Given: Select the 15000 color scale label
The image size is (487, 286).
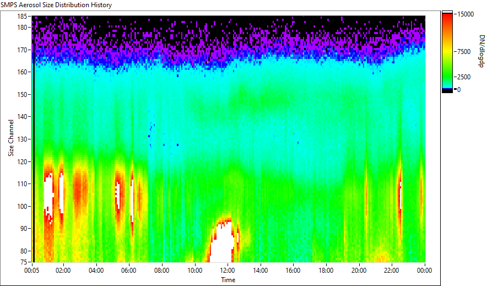Looking at the screenshot, I should (x=466, y=14).
